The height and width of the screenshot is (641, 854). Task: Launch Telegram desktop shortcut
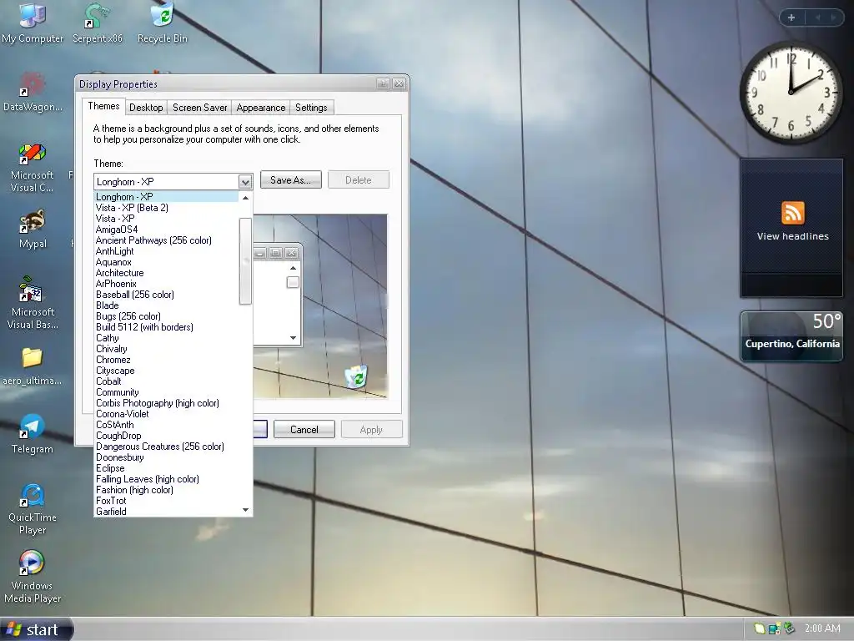click(x=33, y=434)
